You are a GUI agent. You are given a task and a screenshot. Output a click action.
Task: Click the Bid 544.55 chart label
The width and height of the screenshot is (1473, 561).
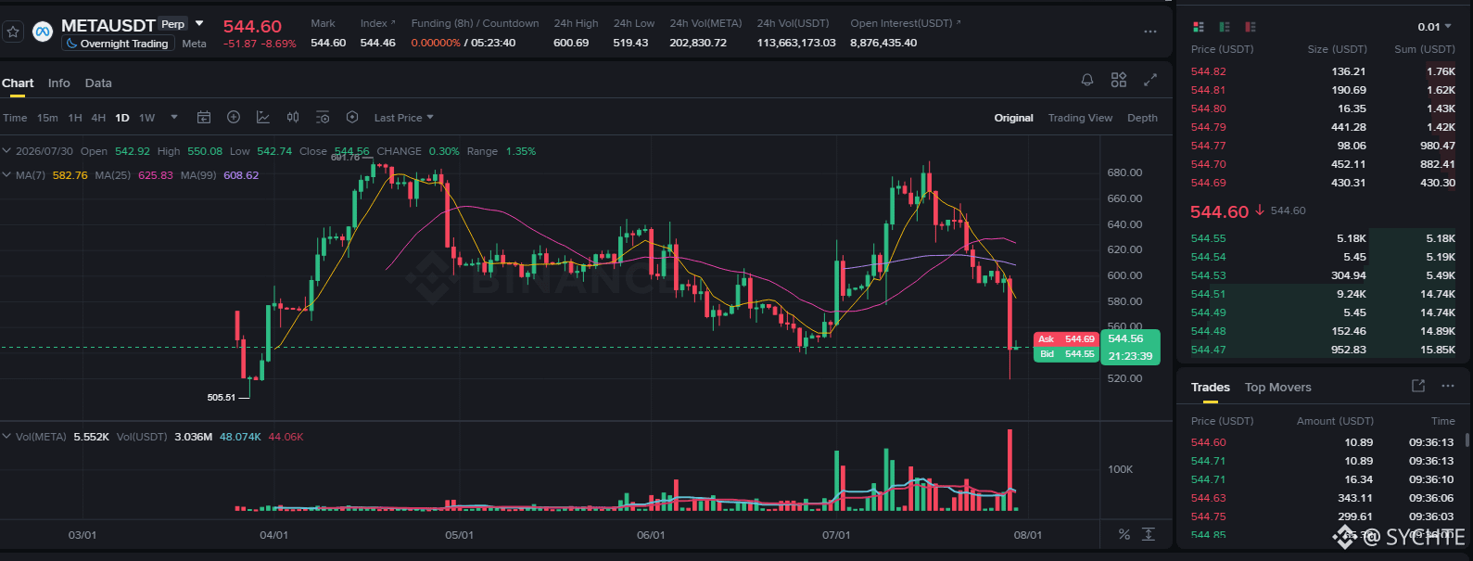tap(1066, 354)
